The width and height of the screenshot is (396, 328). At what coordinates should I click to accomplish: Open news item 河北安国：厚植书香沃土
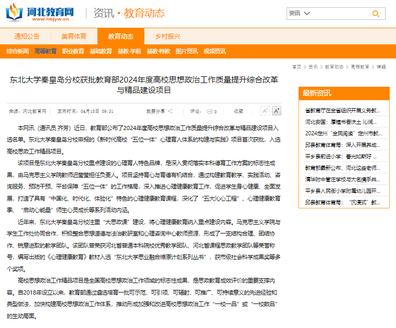[x=341, y=122]
